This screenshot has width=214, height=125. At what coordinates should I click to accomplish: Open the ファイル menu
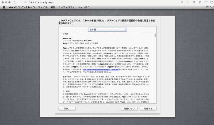click(x=43, y=7)
